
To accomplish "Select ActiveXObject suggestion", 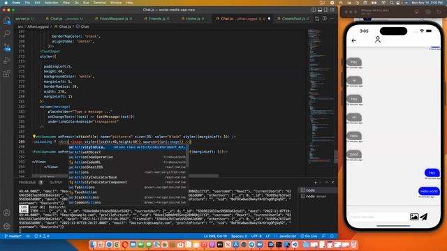I will pos(128,152).
